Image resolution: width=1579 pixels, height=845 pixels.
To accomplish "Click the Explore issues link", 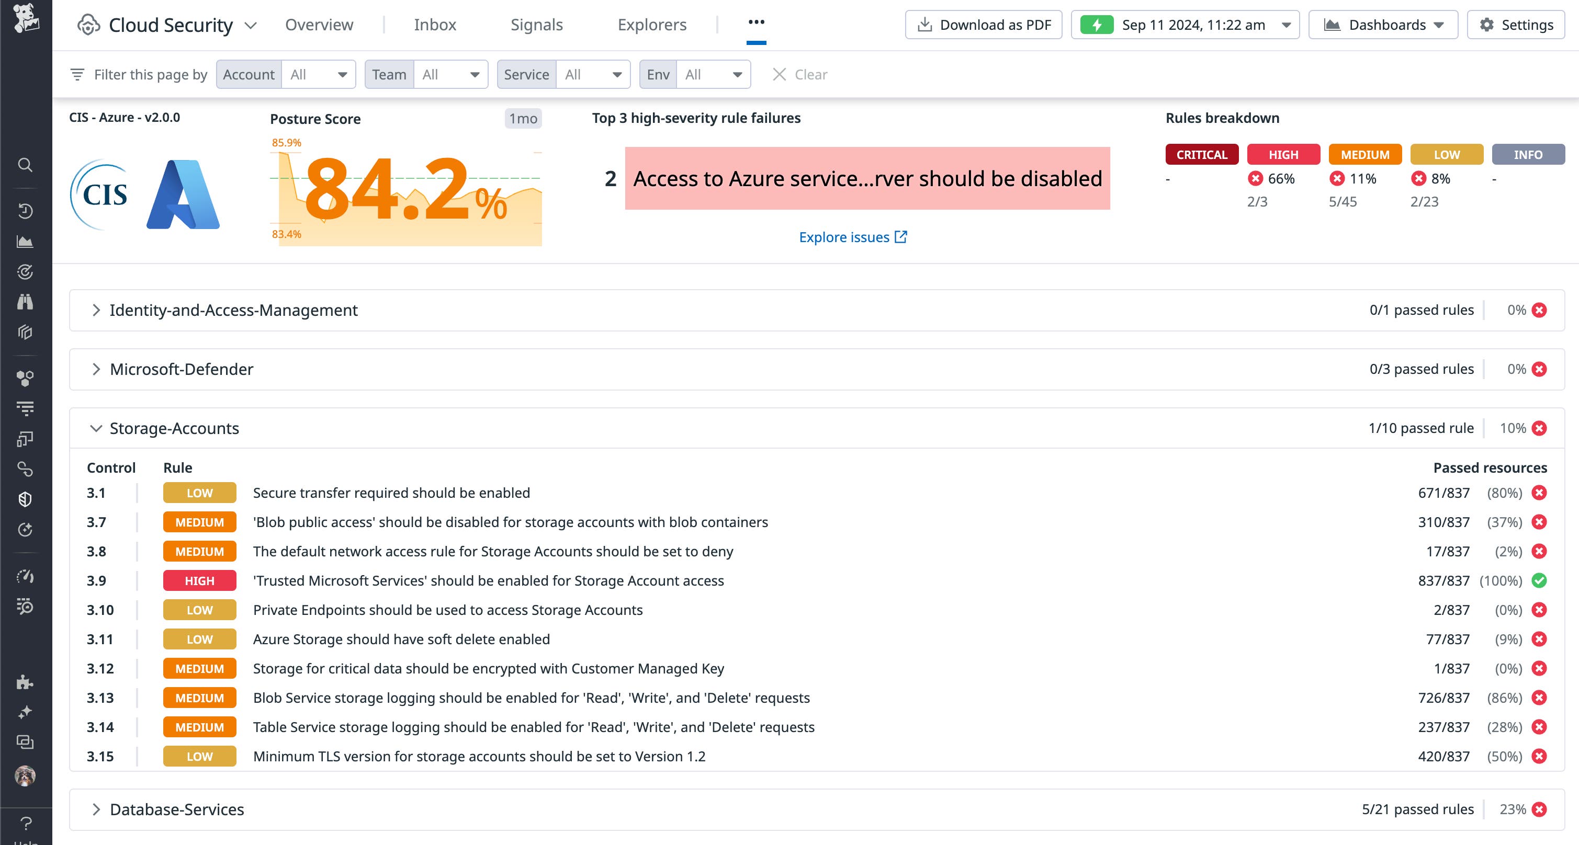I will (x=853, y=237).
